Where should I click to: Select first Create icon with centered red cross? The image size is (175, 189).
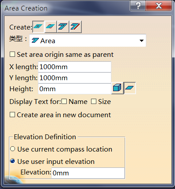pyautogui.click(x=38, y=26)
